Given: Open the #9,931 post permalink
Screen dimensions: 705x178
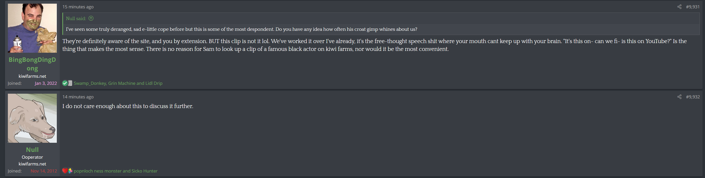Looking at the screenshot, I should click(693, 7).
